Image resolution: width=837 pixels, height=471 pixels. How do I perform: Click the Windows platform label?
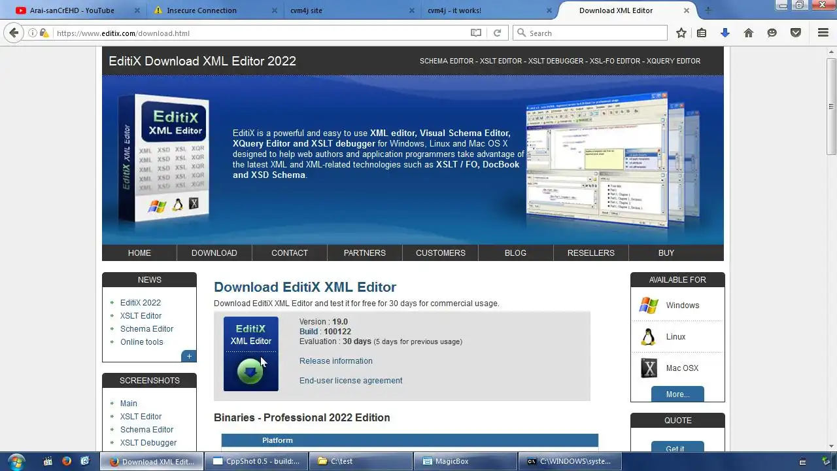click(x=683, y=305)
